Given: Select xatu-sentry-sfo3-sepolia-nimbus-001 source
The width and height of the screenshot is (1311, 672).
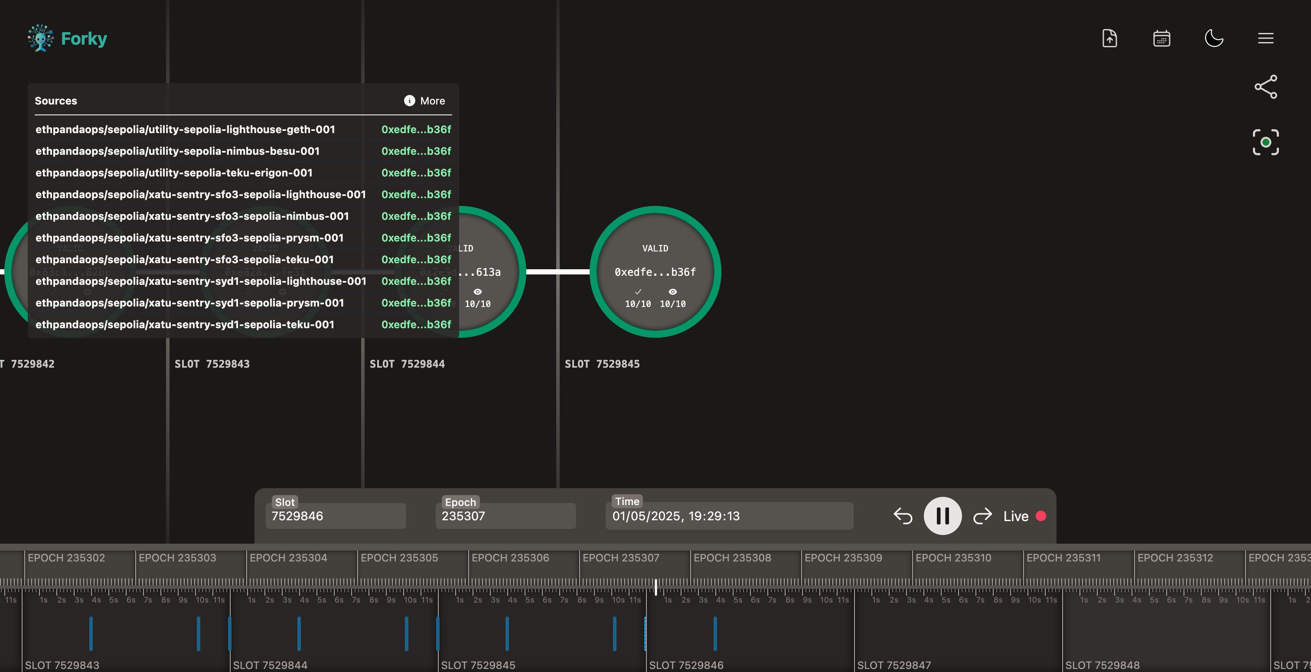Looking at the screenshot, I should tap(243, 216).
